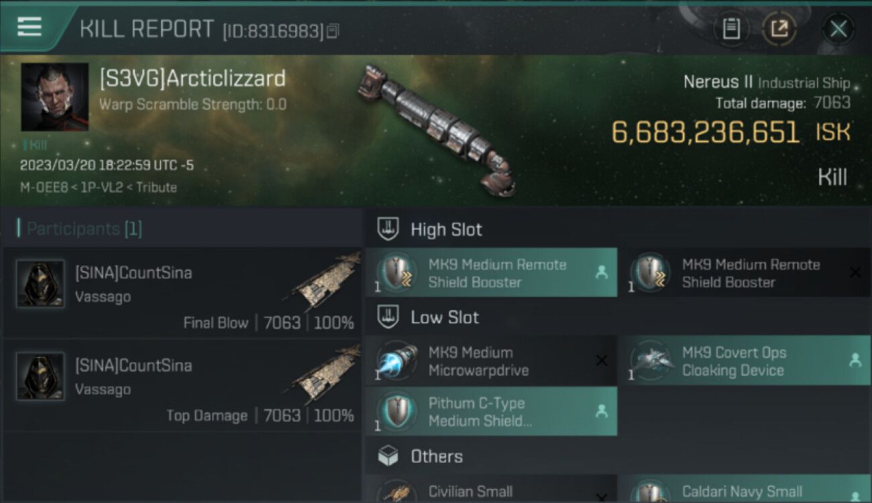This screenshot has height=503, width=872.
Task: Select the highlighted MK9 Medium Remote Shield Booster
Action: [x=491, y=273]
